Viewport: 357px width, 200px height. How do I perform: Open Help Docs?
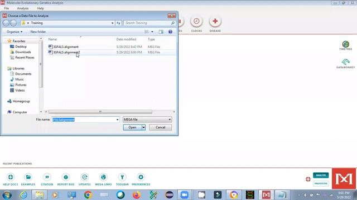coord(11,179)
